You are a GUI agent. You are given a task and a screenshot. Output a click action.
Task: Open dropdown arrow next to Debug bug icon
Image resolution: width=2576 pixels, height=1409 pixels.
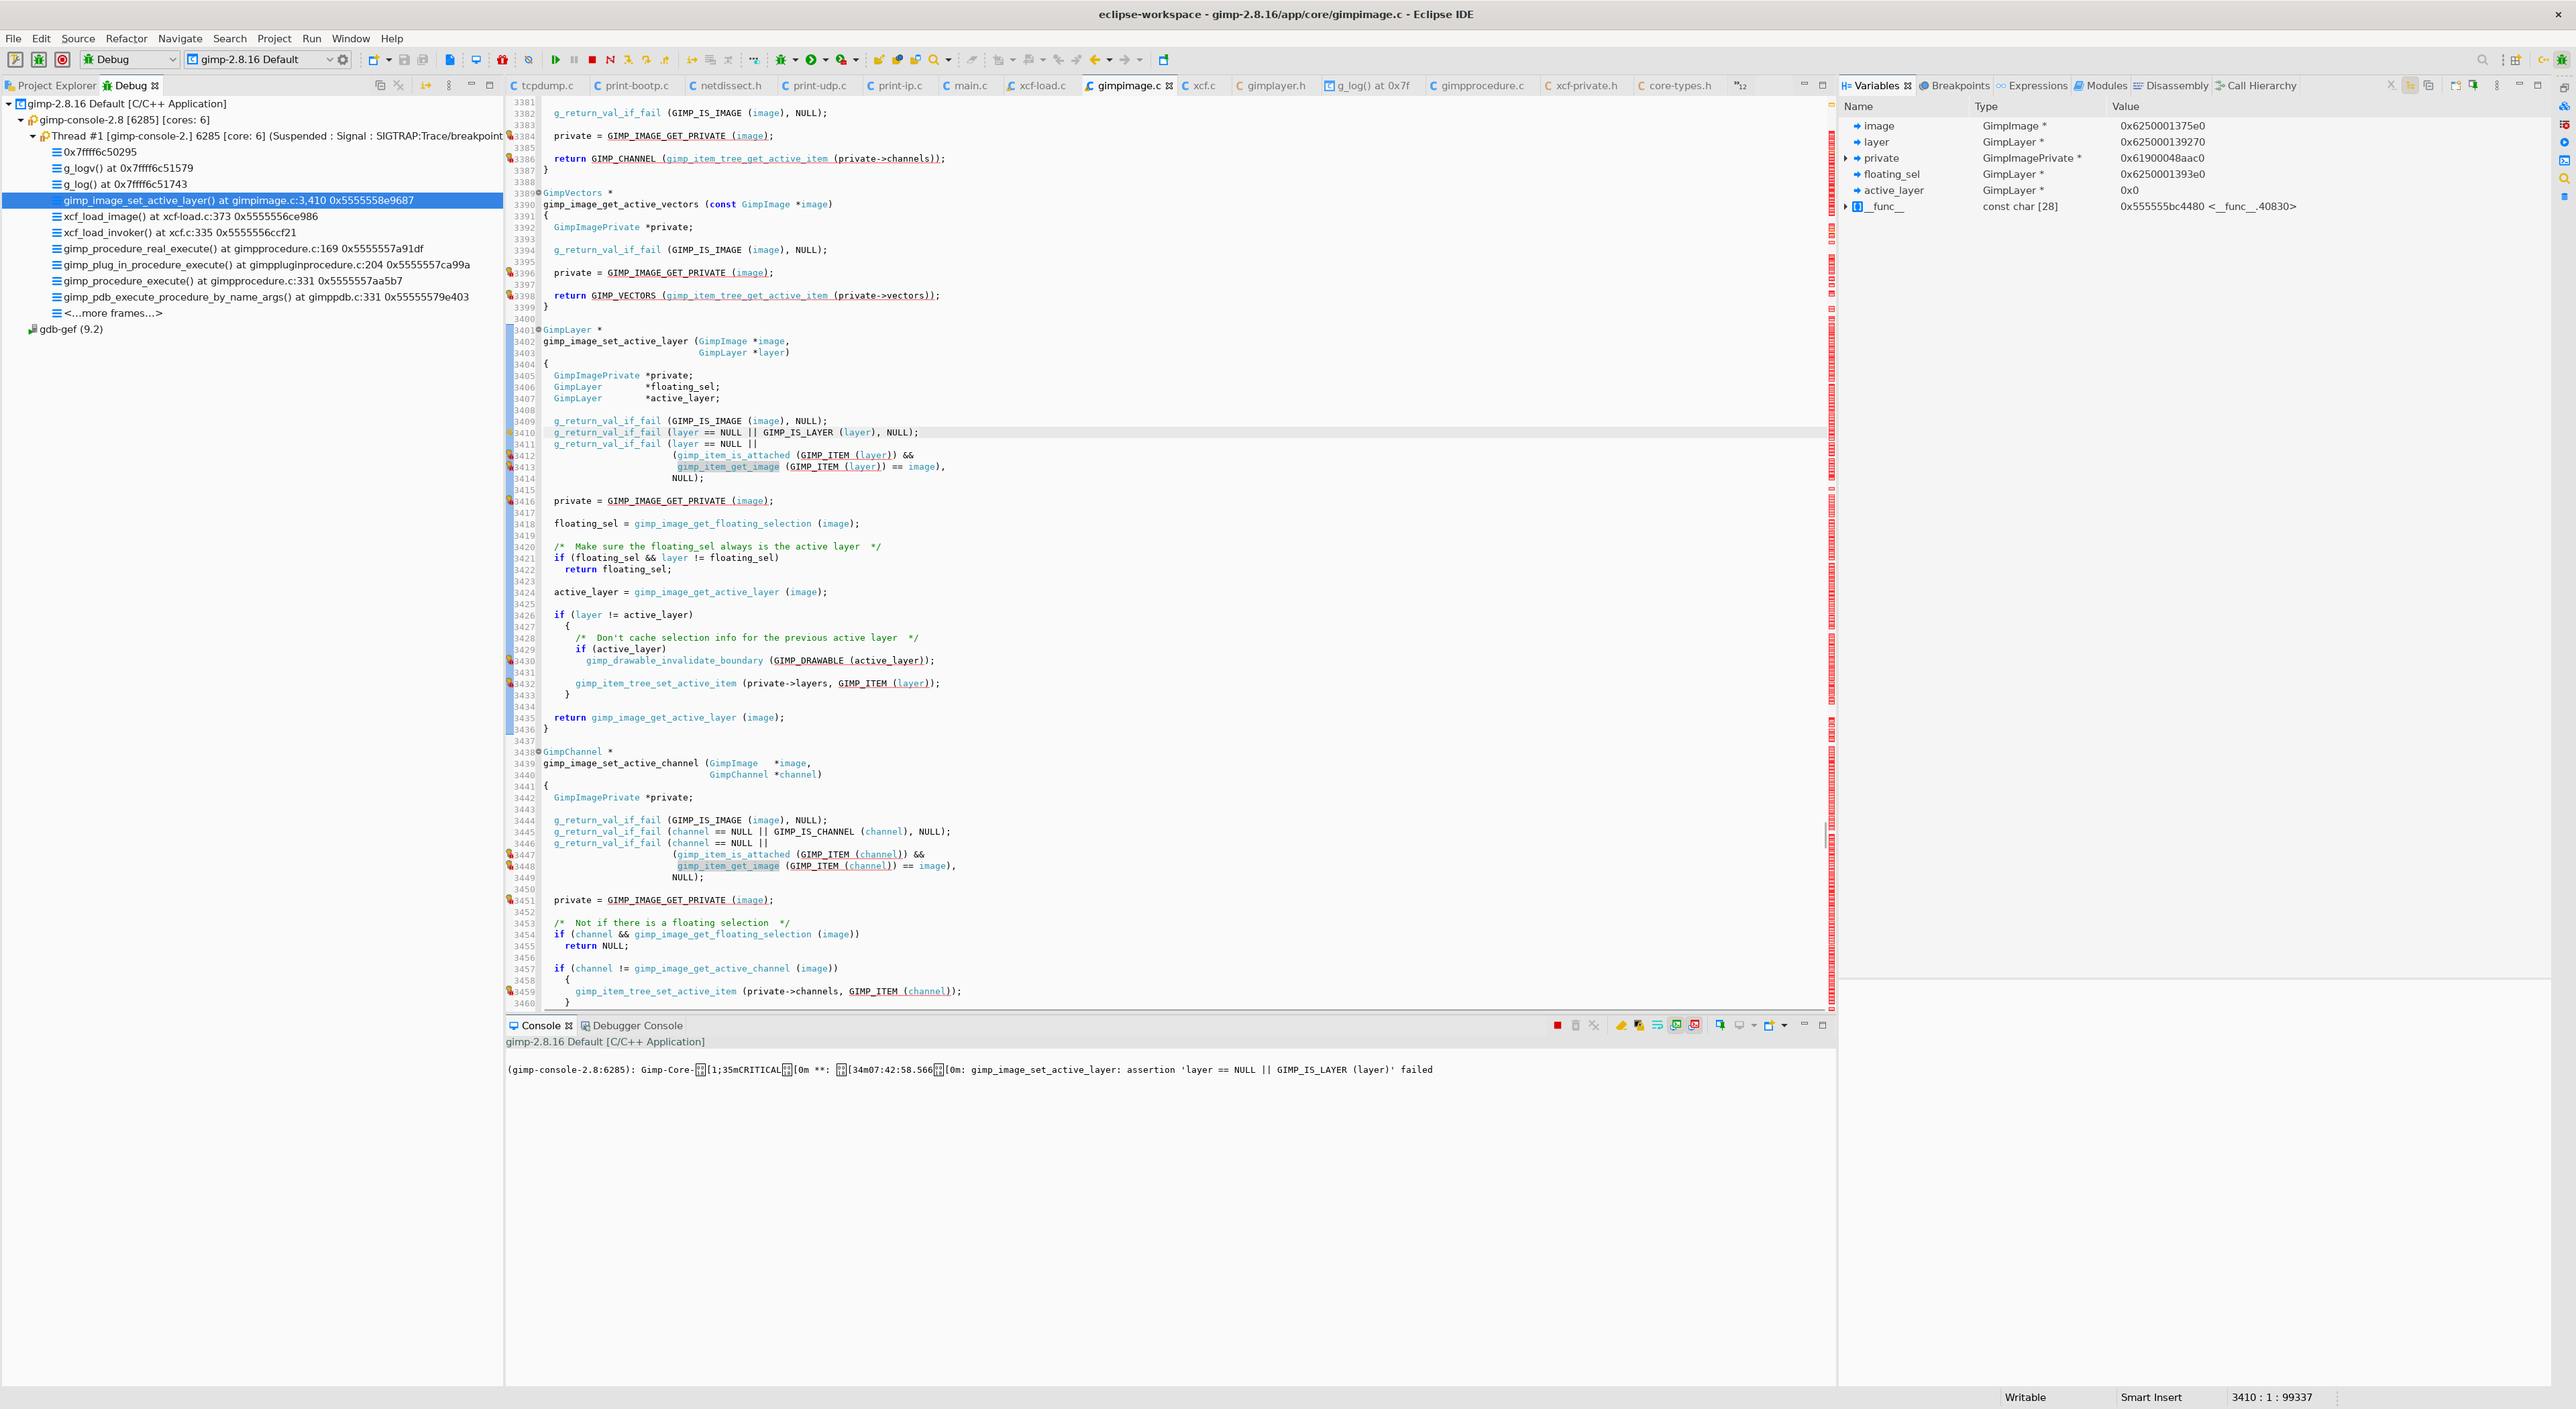pos(796,60)
